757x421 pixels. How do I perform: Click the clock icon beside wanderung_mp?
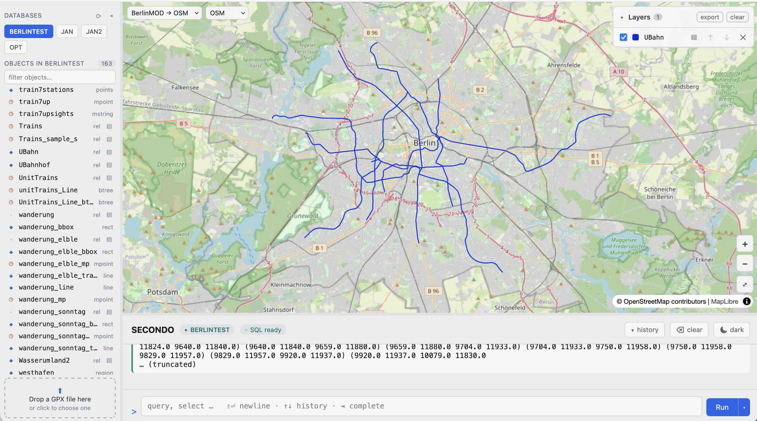[x=11, y=299]
